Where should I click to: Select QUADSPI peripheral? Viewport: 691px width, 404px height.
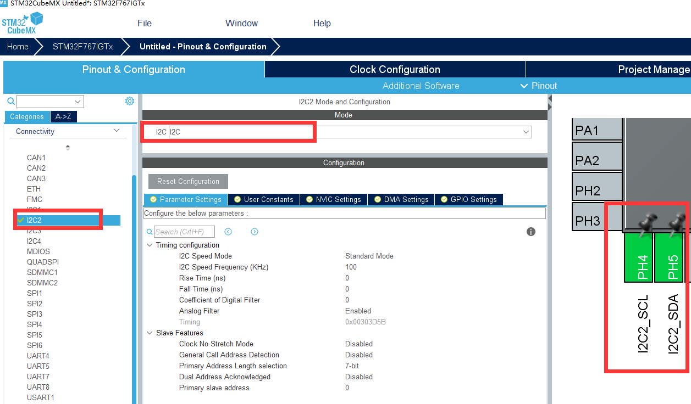pyautogui.click(x=43, y=262)
